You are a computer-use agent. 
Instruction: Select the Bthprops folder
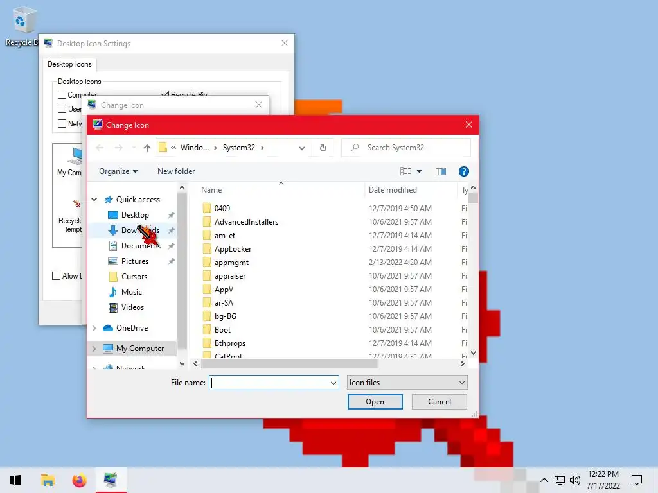[229, 343]
